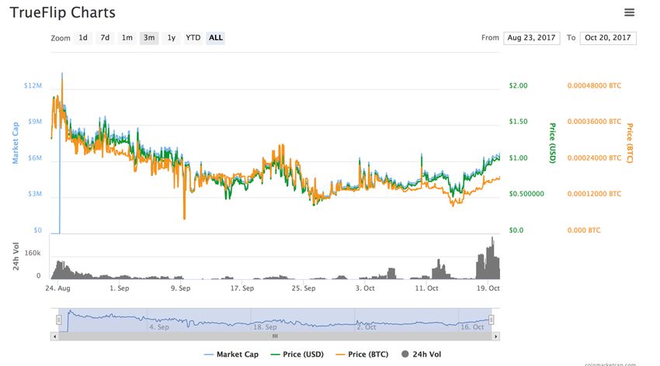Click the 0.00024000 BTC axis label
The image size is (660, 366).
click(x=594, y=158)
